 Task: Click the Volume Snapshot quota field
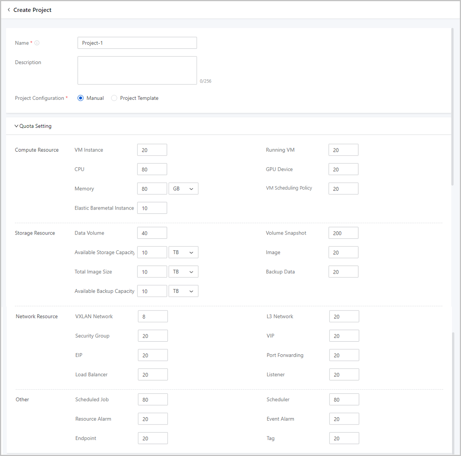pos(343,233)
